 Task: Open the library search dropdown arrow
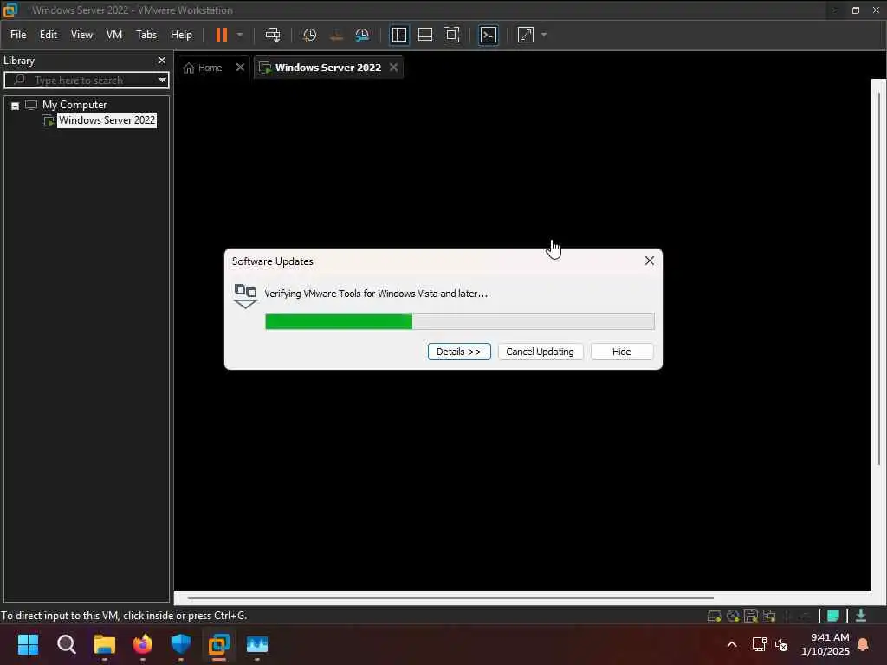(162, 81)
